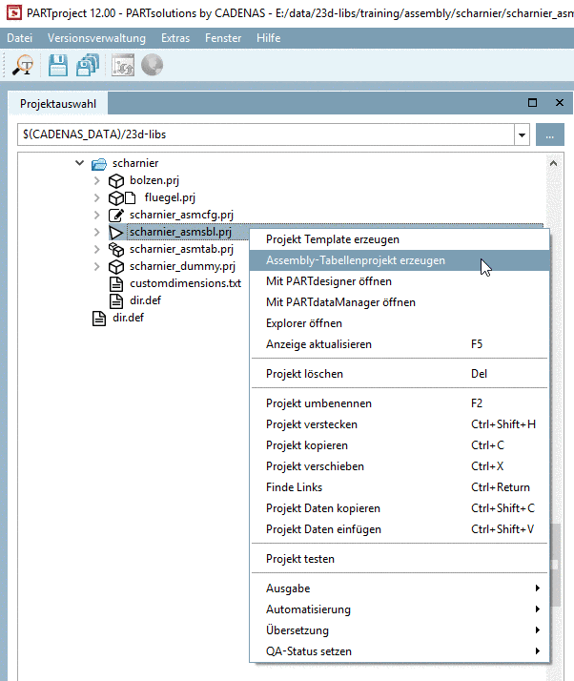The image size is (574, 681).
Task: Expand the scharnier_asmcfg.prj node
Action: 97,215
